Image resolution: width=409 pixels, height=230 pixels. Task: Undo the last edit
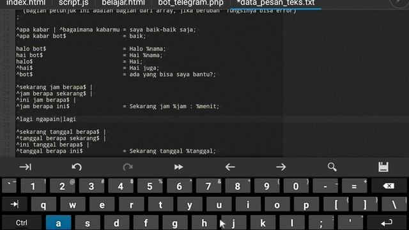pyautogui.click(x=77, y=167)
